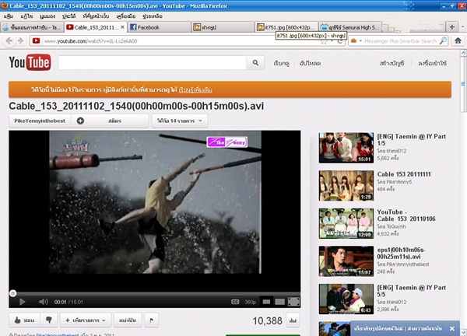Open a new tab with plus button
The width and height of the screenshot is (467, 336).
pos(451,27)
